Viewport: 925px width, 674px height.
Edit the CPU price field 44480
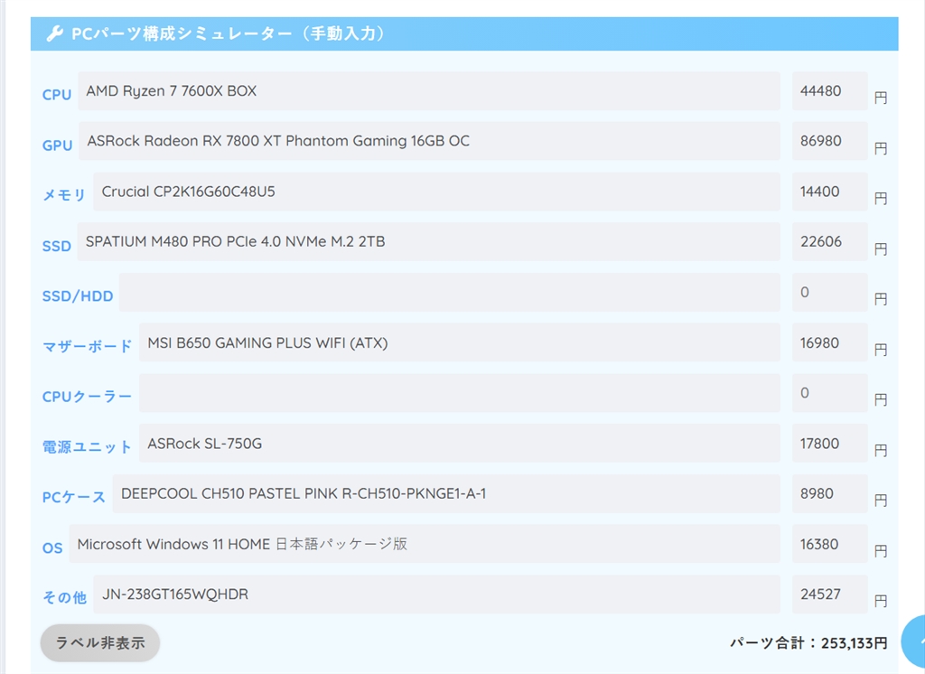[x=829, y=91]
